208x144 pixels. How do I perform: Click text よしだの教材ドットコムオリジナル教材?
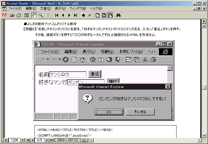52,24
